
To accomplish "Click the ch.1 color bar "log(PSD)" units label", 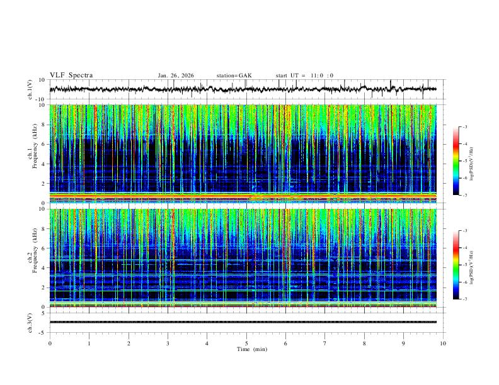I will pyautogui.click(x=472, y=164).
